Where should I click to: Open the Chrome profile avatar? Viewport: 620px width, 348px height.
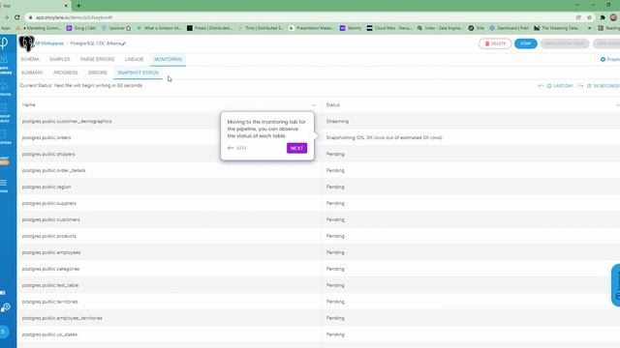[613, 17]
